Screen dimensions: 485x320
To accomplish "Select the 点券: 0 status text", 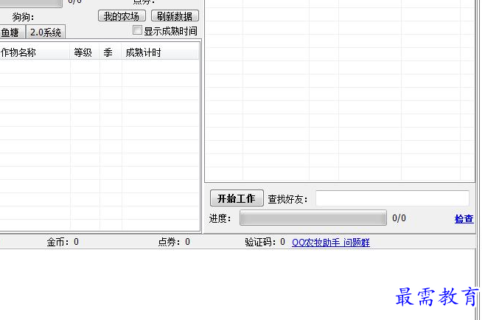I will pyautogui.click(x=174, y=242).
